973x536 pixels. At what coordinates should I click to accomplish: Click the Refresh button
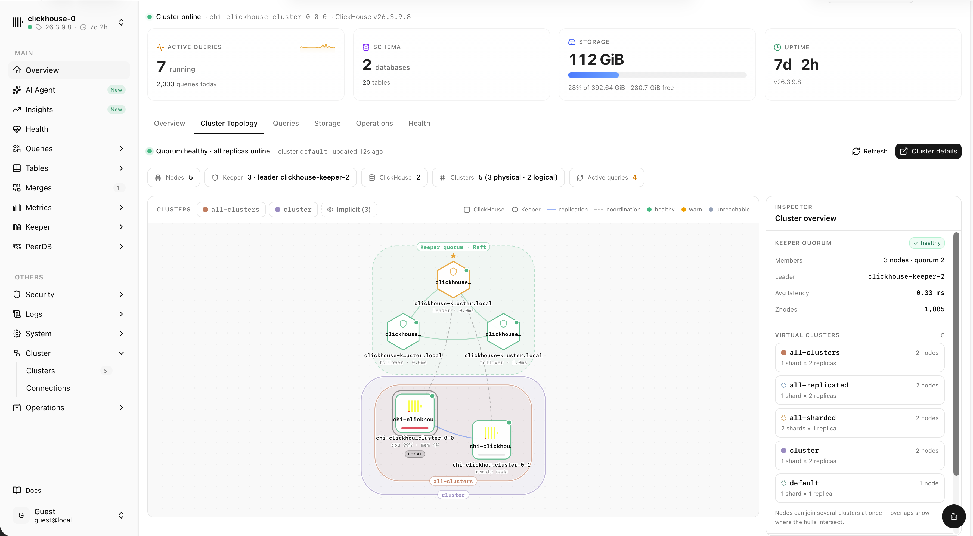point(869,151)
